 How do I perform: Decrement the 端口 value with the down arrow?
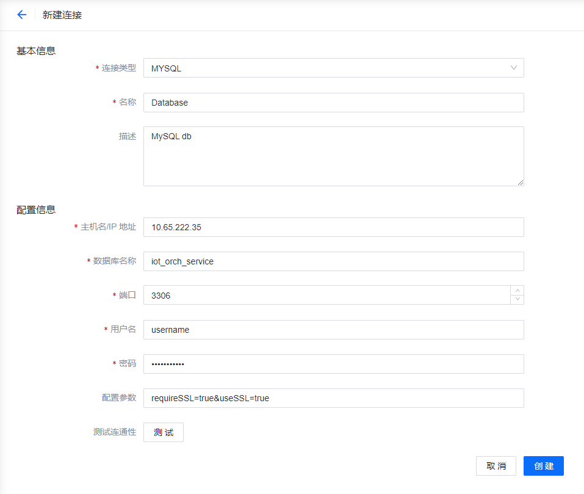(x=517, y=299)
